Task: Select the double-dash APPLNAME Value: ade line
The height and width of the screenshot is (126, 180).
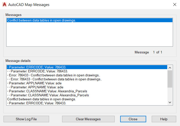Action: (x=35, y=87)
